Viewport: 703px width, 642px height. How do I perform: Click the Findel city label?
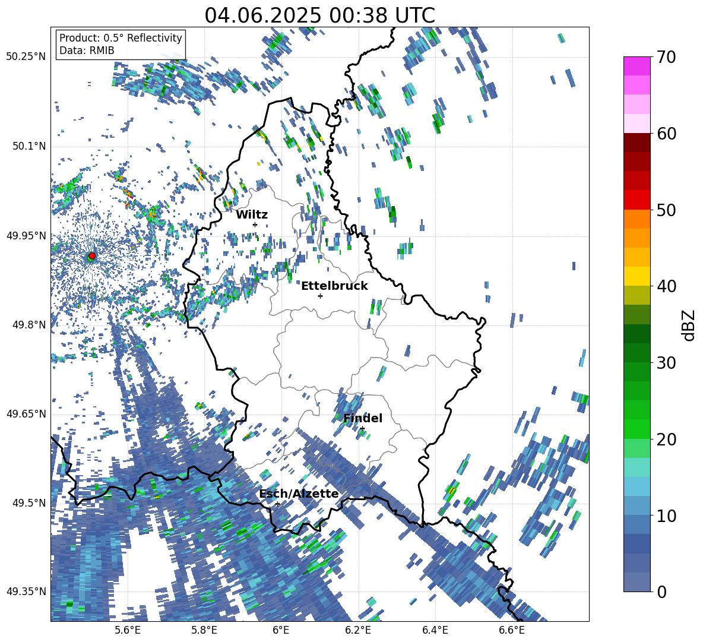click(363, 418)
